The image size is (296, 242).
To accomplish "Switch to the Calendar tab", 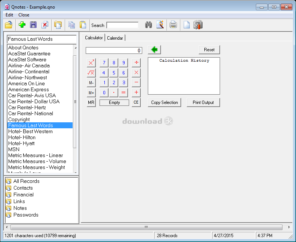I will pyautogui.click(x=115, y=38).
